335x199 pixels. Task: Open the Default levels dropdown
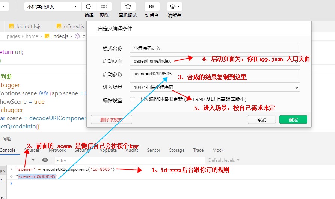tap(224, 160)
